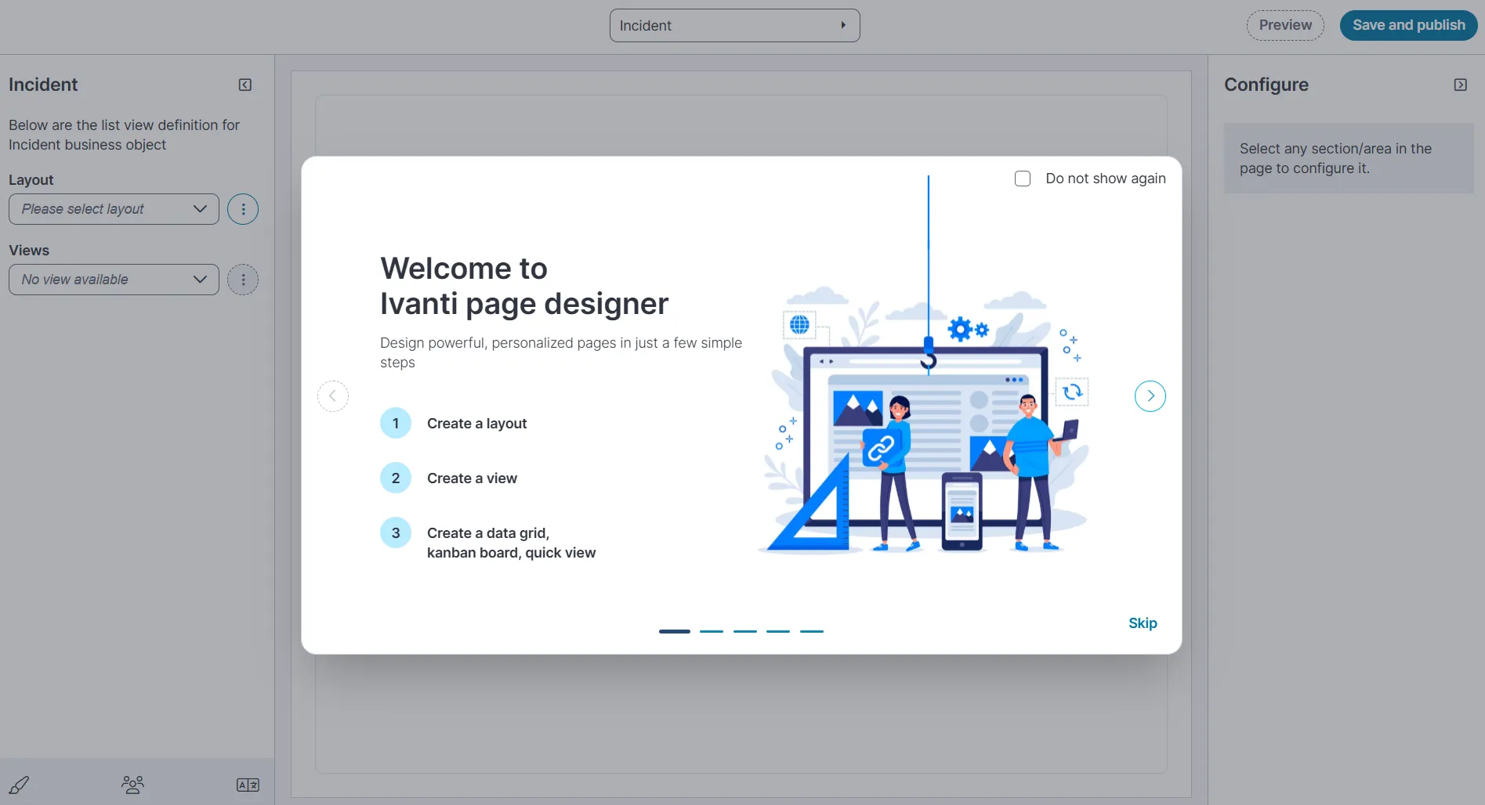Jump to fourth slide indicator
1485x805 pixels.
[x=777, y=631]
